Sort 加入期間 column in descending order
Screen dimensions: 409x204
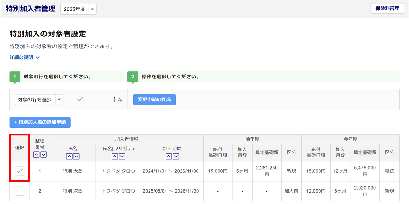[x=175, y=156]
